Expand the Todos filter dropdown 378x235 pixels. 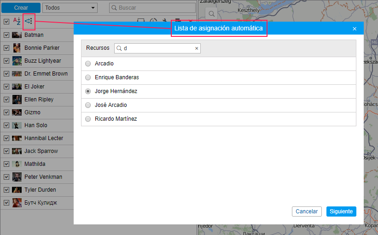pyautogui.click(x=70, y=8)
